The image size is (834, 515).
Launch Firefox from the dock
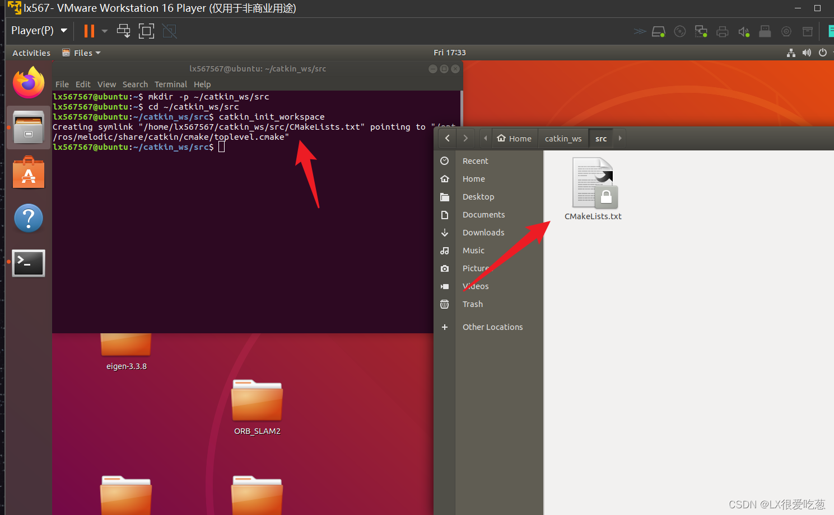(29, 83)
